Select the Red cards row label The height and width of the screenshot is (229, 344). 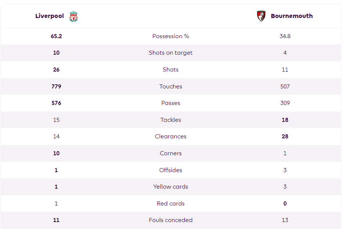click(x=171, y=204)
